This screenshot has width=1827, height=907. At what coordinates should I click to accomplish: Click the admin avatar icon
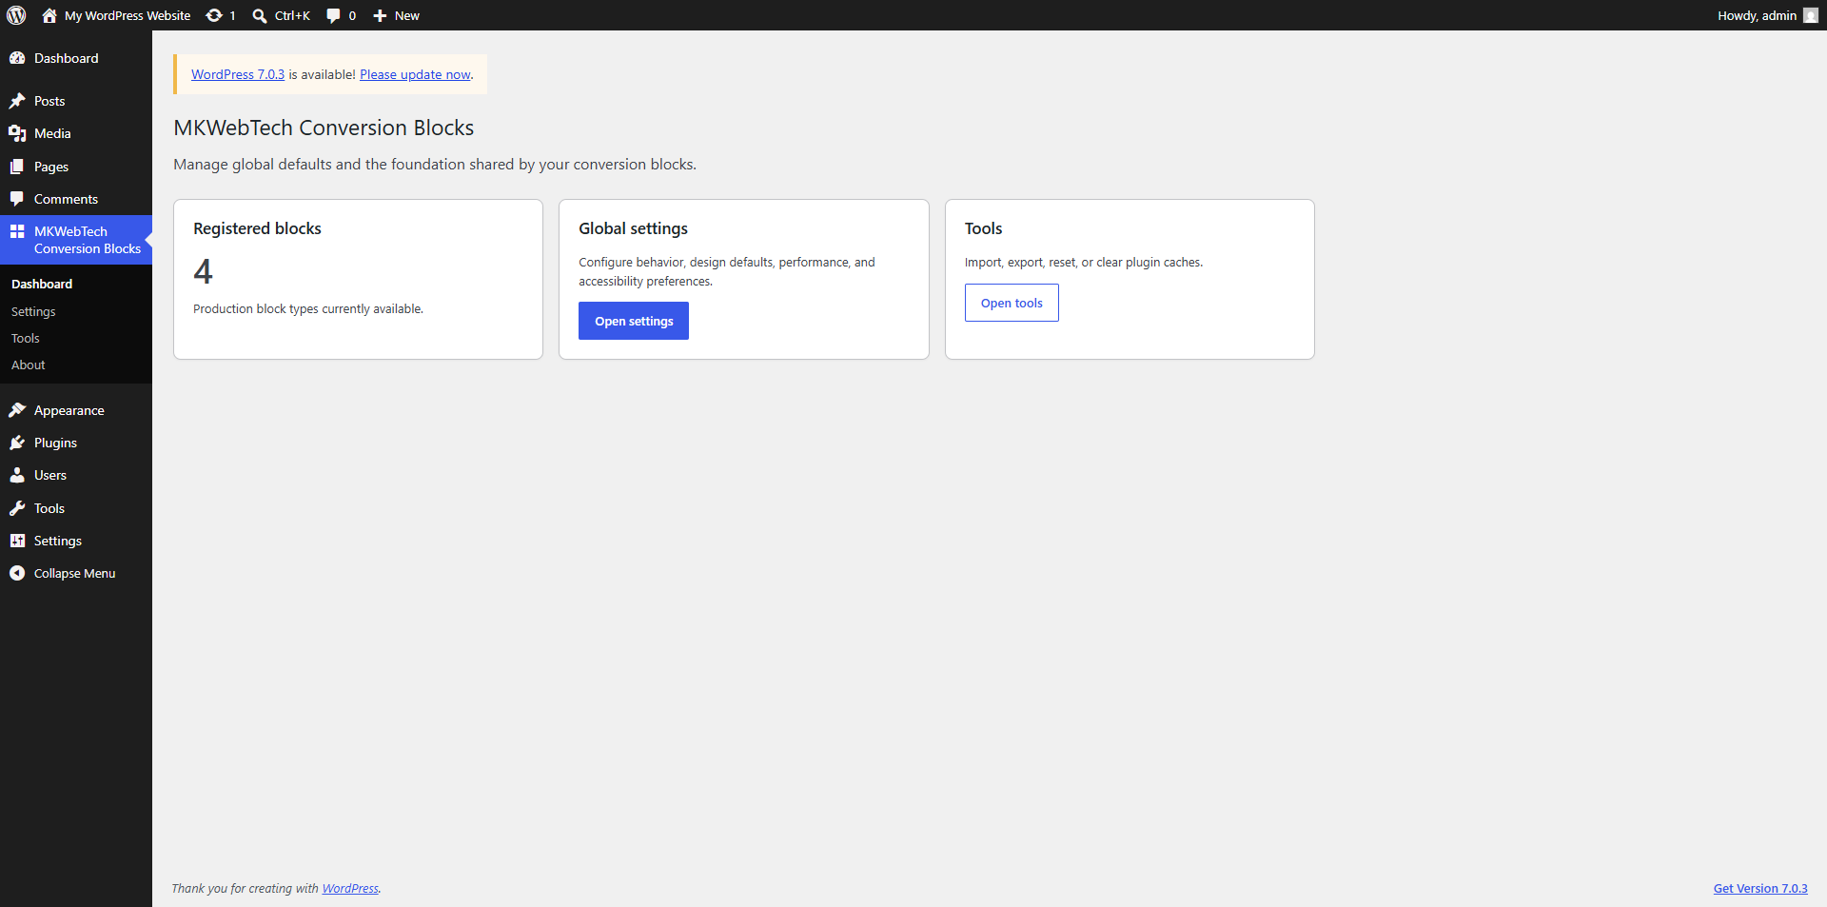click(1810, 15)
